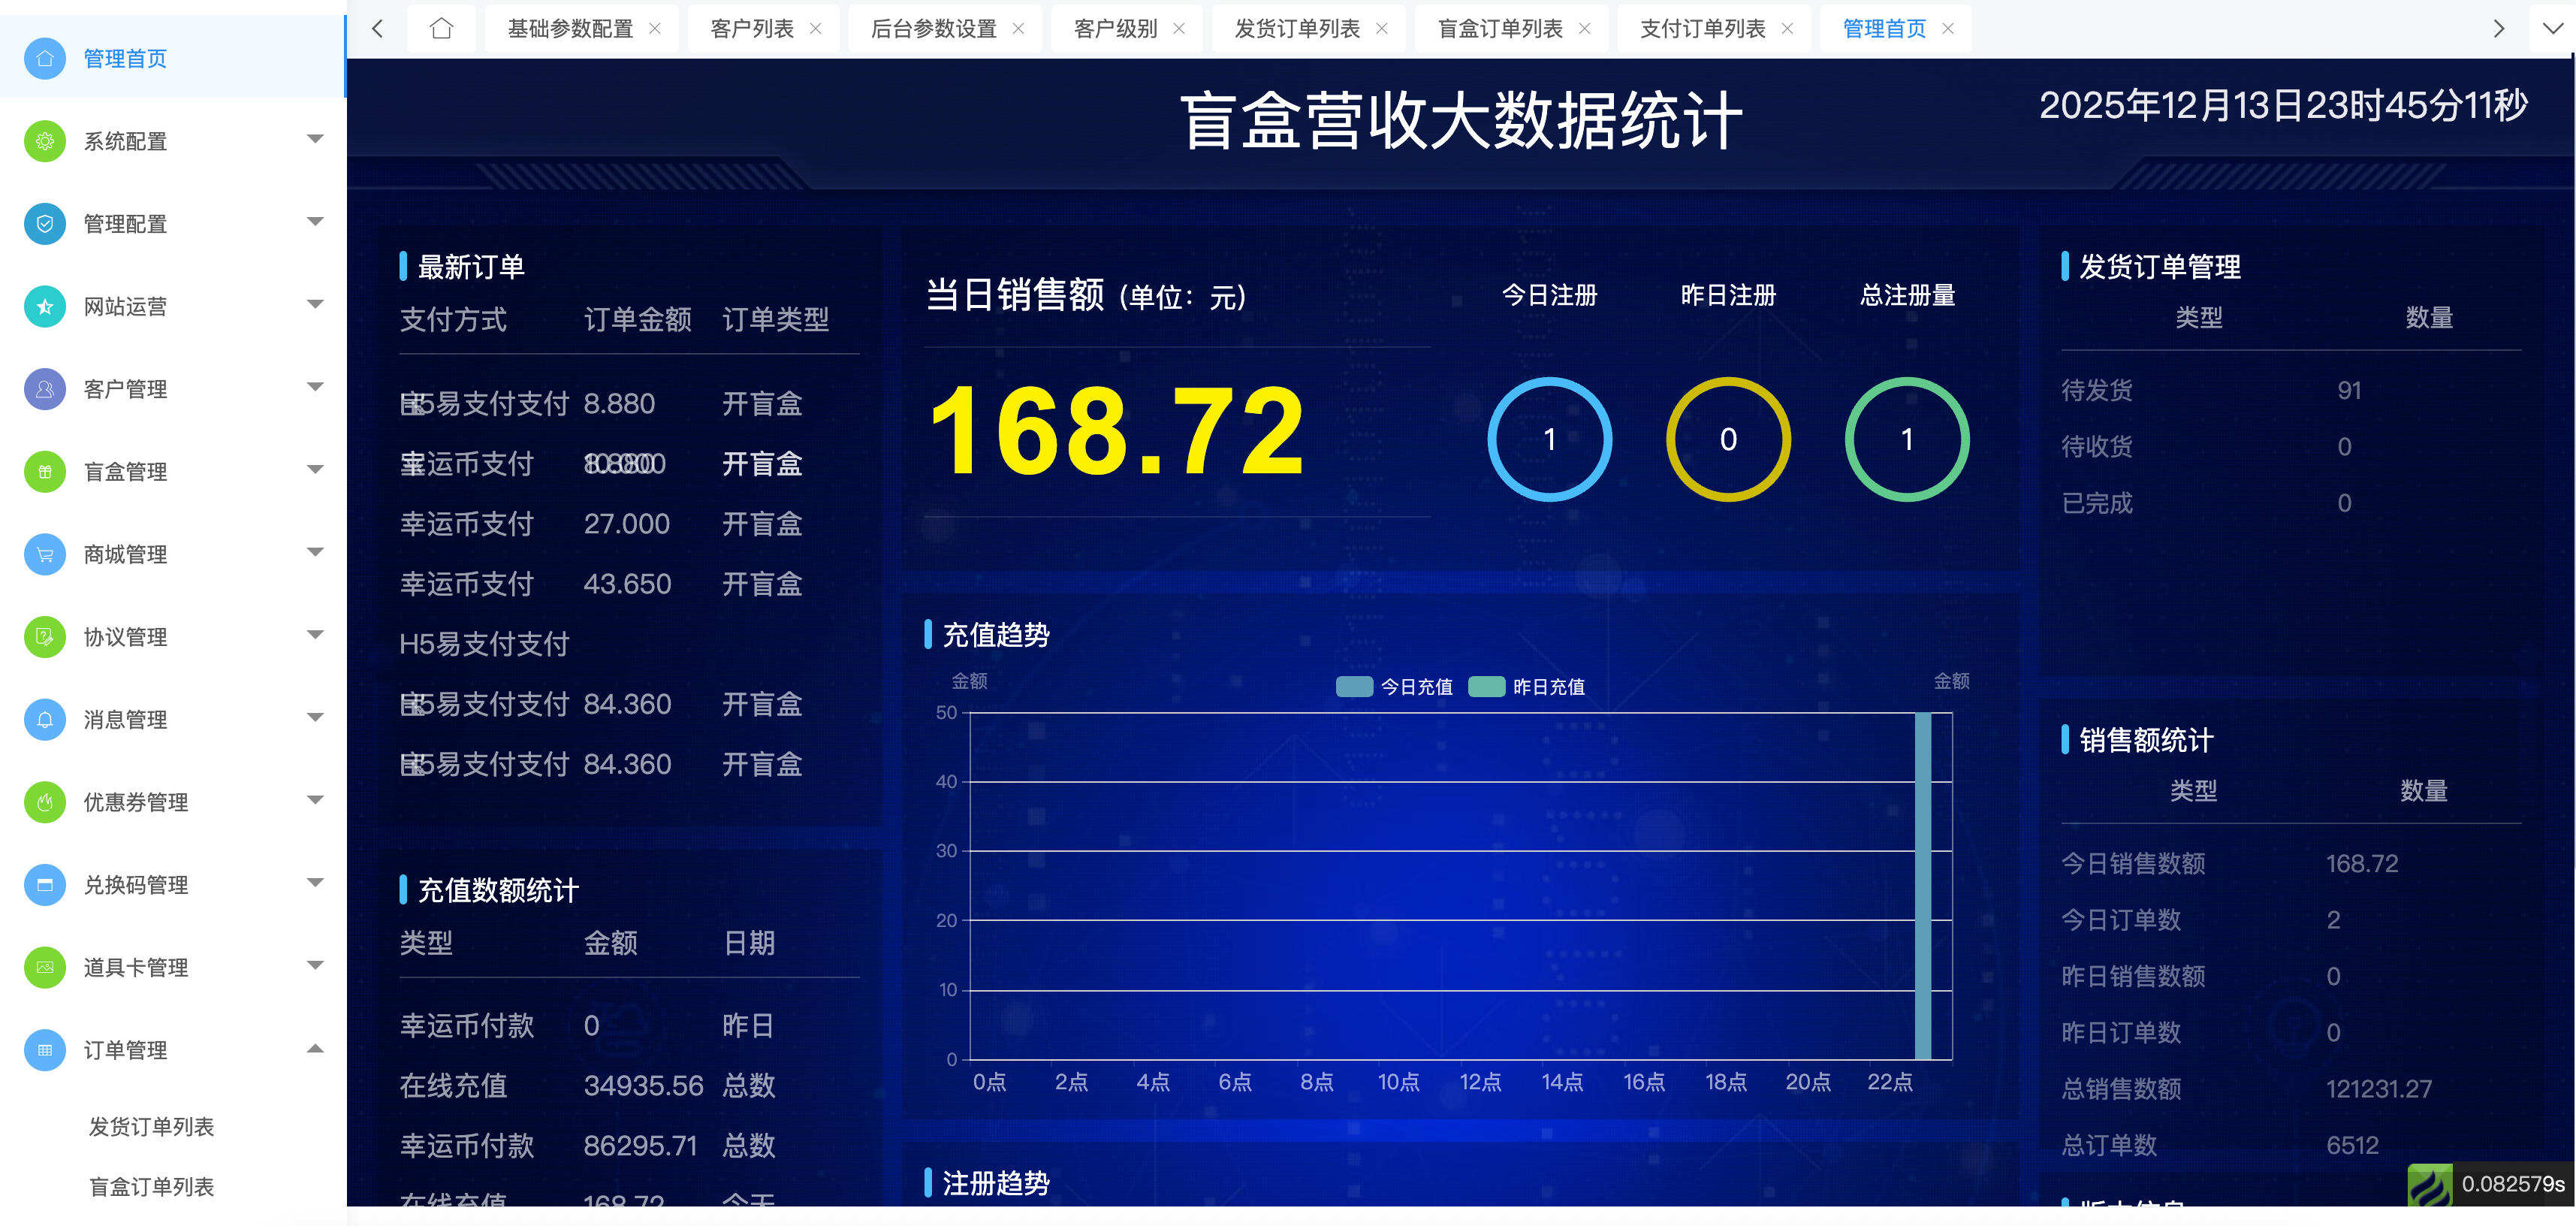Open the 商城管理 shopping cart icon
Screen dimensions: 2576x1226
[x=44, y=553]
